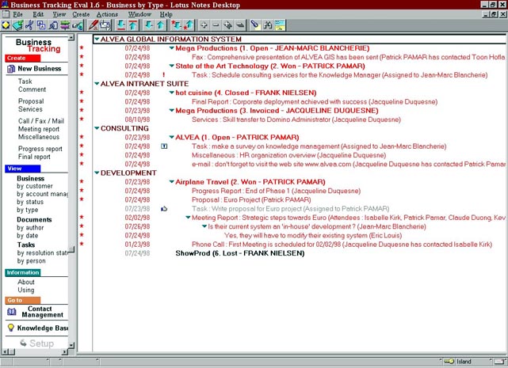Viewport: 508px width, 368px height.
Task: Collapse the hot cuisine business entry
Action: pyautogui.click(x=172, y=93)
